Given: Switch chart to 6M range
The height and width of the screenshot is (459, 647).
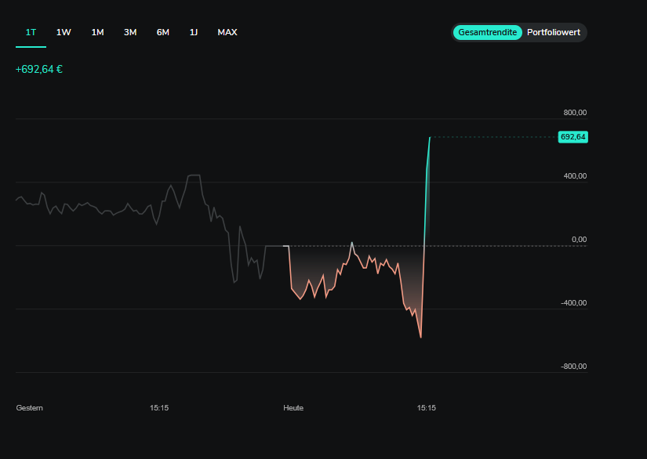Looking at the screenshot, I should pos(163,32).
